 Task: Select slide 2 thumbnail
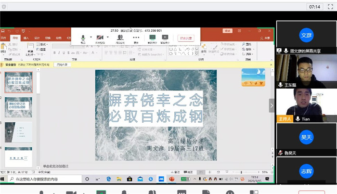18,107
